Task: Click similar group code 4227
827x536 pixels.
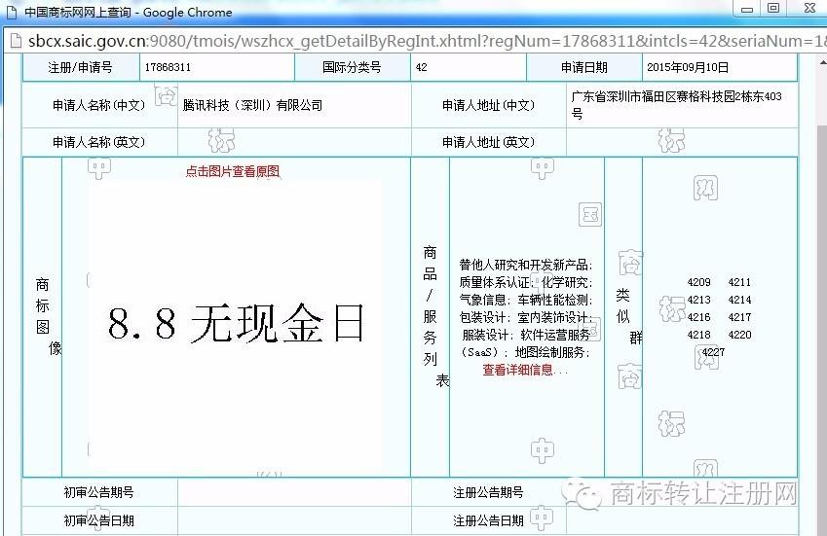Action: [x=712, y=351]
